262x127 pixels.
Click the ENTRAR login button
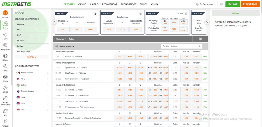233,4
